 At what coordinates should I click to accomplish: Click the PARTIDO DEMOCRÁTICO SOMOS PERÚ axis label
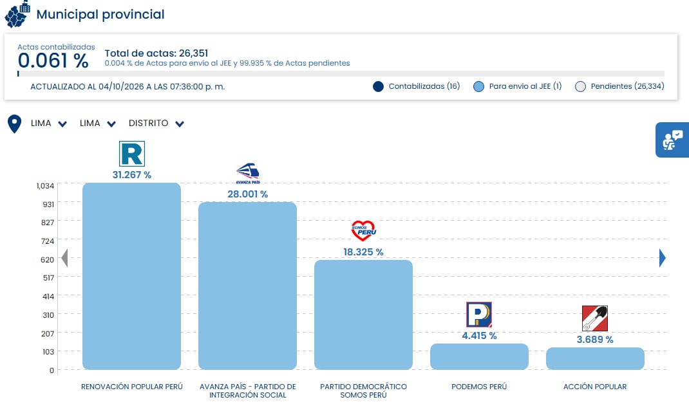(x=363, y=391)
